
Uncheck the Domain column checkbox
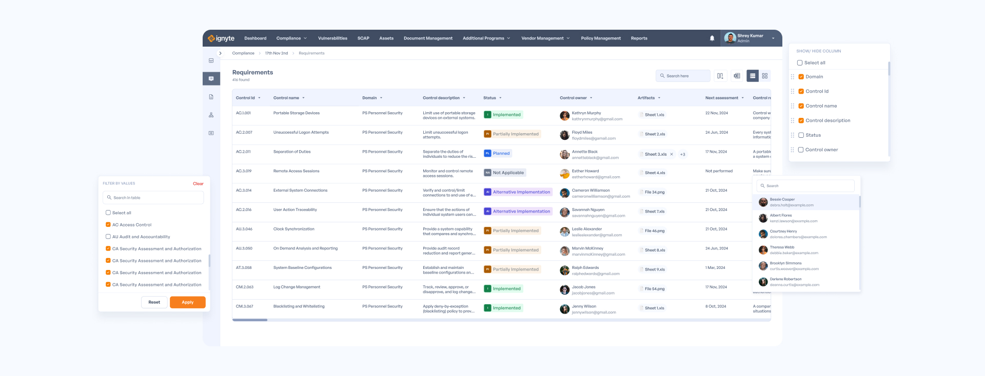tap(801, 77)
